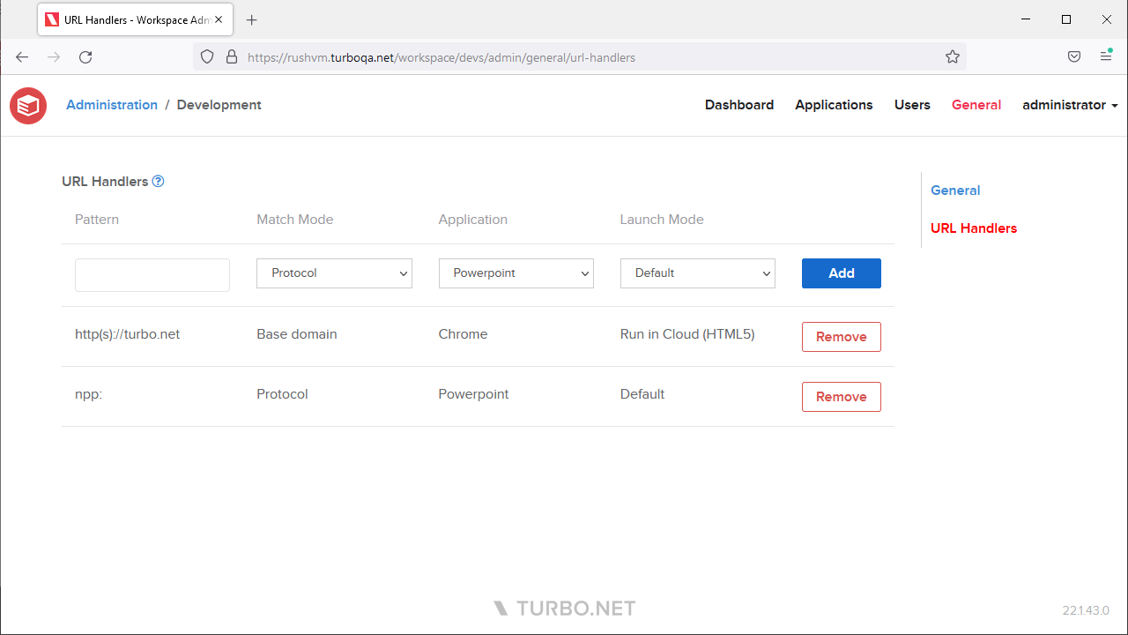Open URL Handlers help question-mark icon
The height and width of the screenshot is (635, 1128).
(159, 182)
